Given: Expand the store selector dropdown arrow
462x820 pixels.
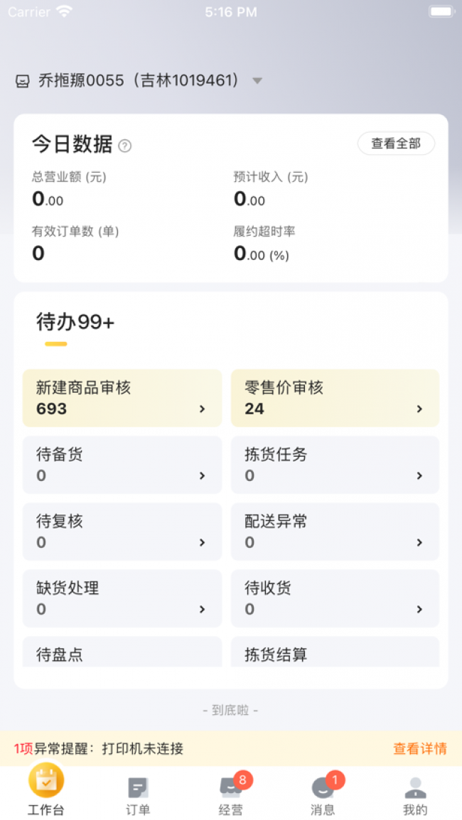Looking at the screenshot, I should click(257, 81).
